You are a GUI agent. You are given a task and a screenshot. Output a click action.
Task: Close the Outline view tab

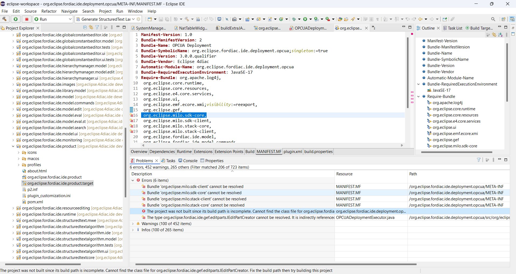(x=438, y=28)
